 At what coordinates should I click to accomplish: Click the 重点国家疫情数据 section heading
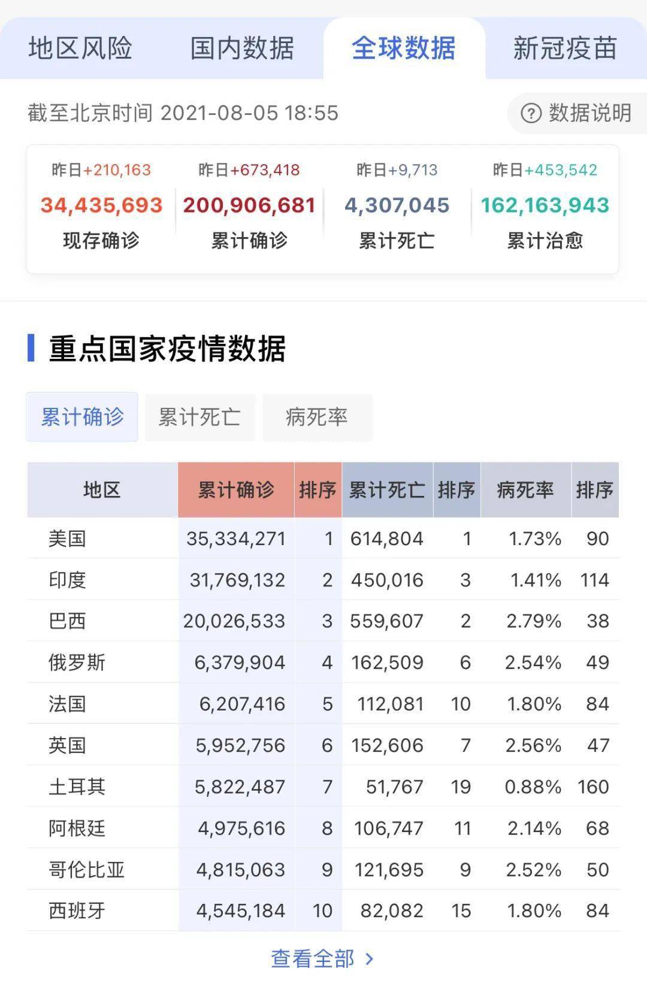point(167,349)
